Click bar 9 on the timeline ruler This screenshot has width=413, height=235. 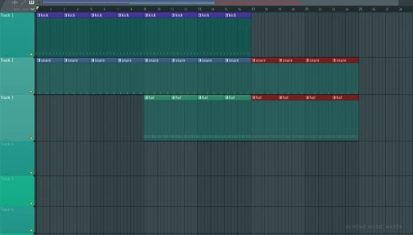[x=145, y=9]
